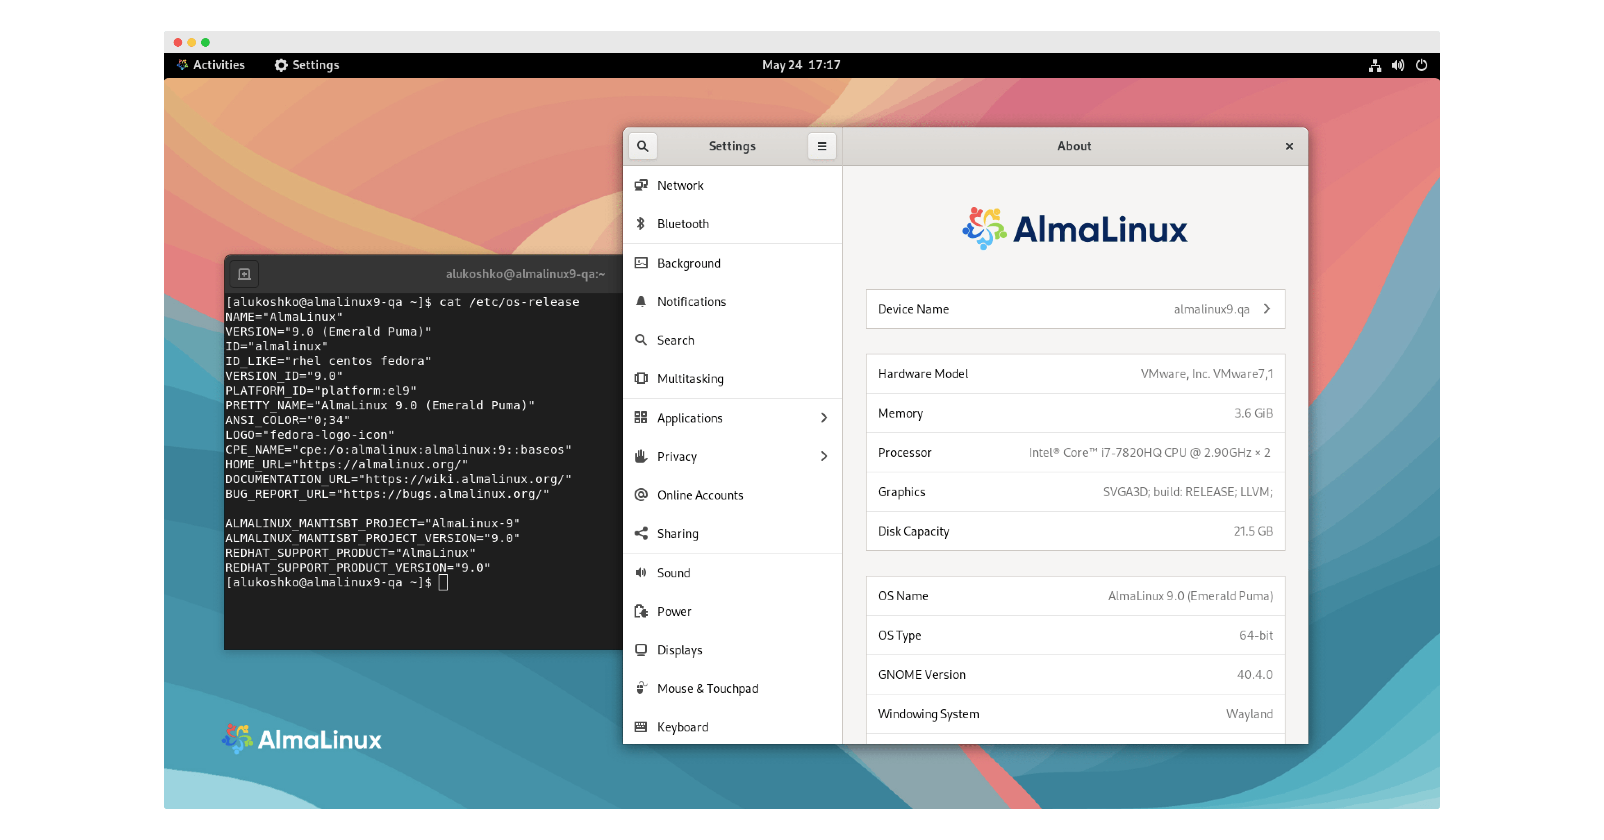The height and width of the screenshot is (840, 1604).
Task: Click the Disk Capacity 21.5 GB value
Action: [x=1253, y=531]
